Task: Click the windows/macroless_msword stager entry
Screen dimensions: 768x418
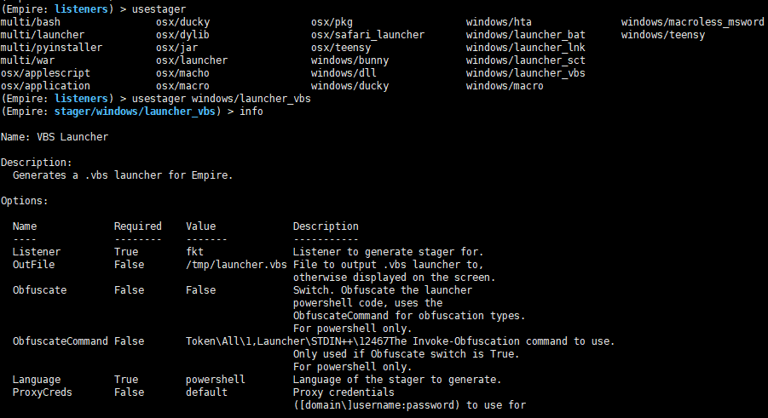Action: tap(692, 21)
